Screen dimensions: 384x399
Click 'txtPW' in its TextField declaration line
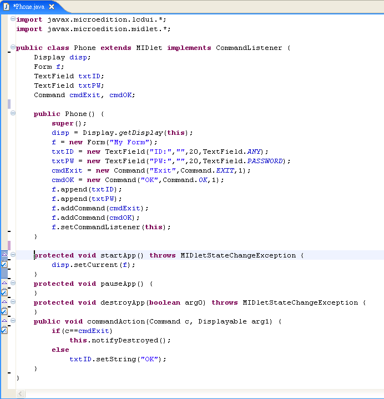pyautogui.click(x=89, y=85)
